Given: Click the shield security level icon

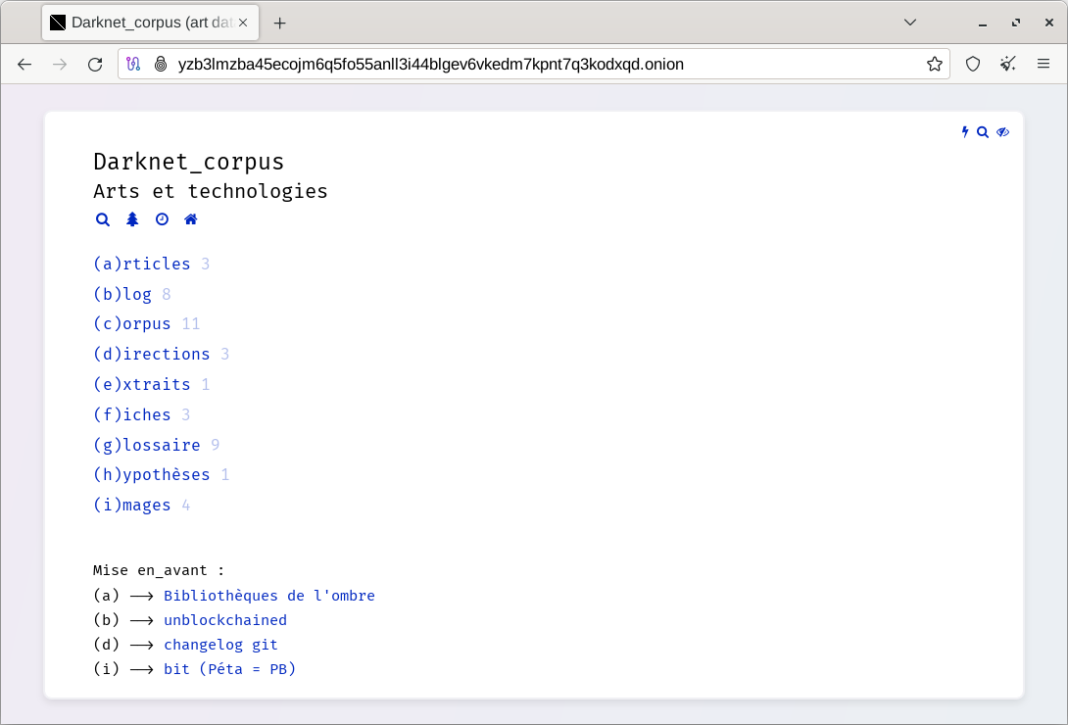Looking at the screenshot, I should [973, 65].
